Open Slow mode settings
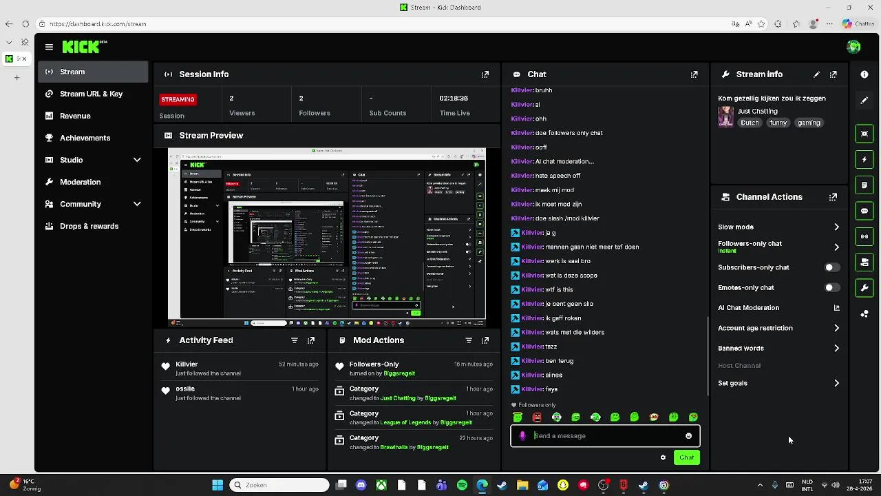This screenshot has width=881, height=496. click(x=778, y=227)
